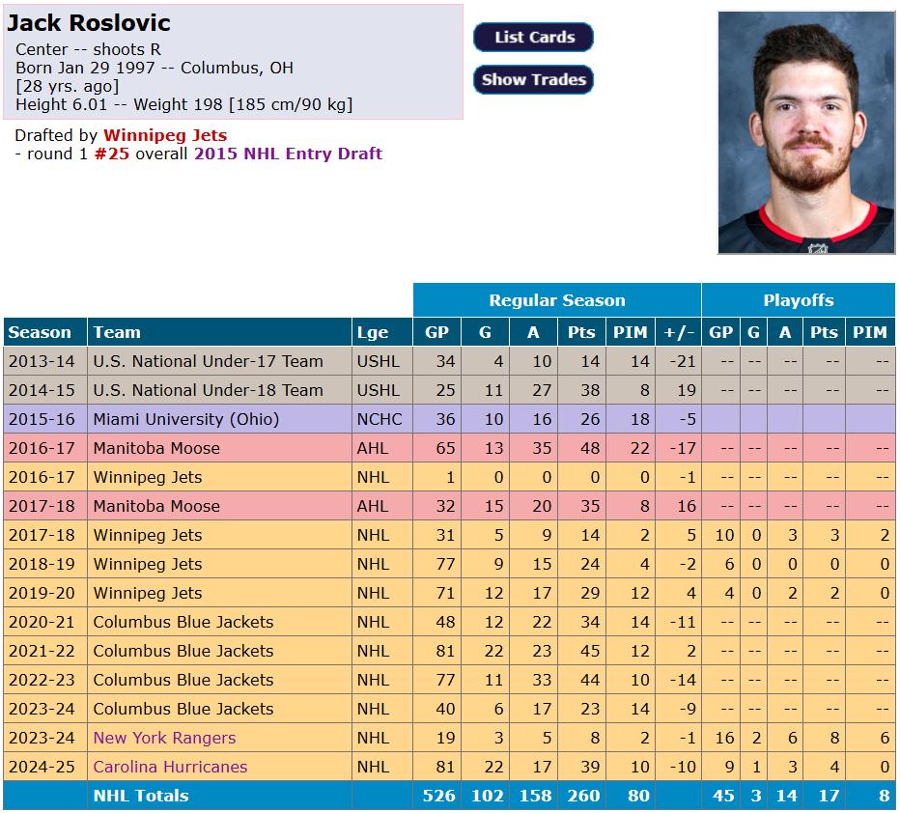Click the #25 draft pick number
Image resolution: width=900 pixels, height=813 pixels.
pos(112,154)
